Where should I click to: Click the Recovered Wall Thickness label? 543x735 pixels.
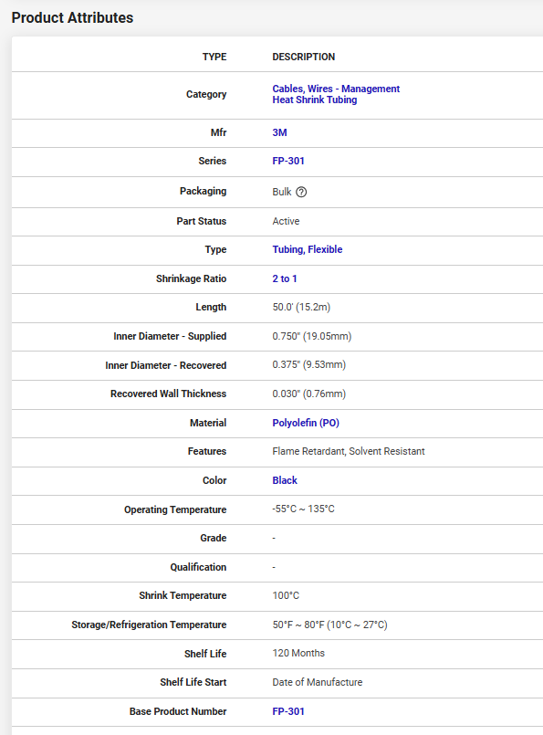point(168,394)
